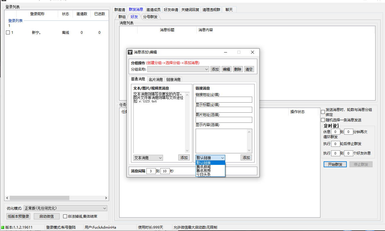Choose 腾讯视频 from the link list

pyautogui.click(x=210, y=171)
